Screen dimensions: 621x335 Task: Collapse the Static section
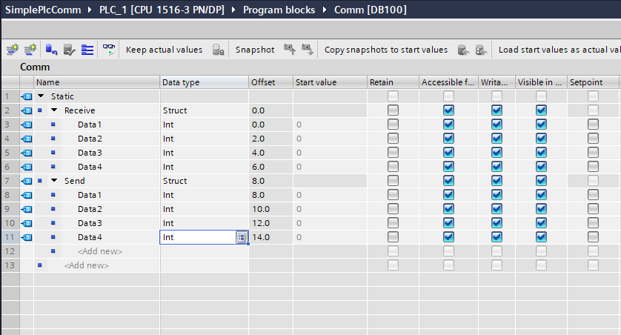click(41, 96)
